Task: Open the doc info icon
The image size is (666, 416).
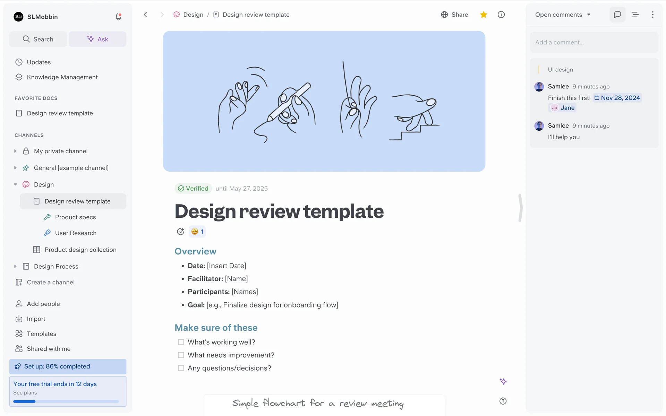Action: pos(501,15)
